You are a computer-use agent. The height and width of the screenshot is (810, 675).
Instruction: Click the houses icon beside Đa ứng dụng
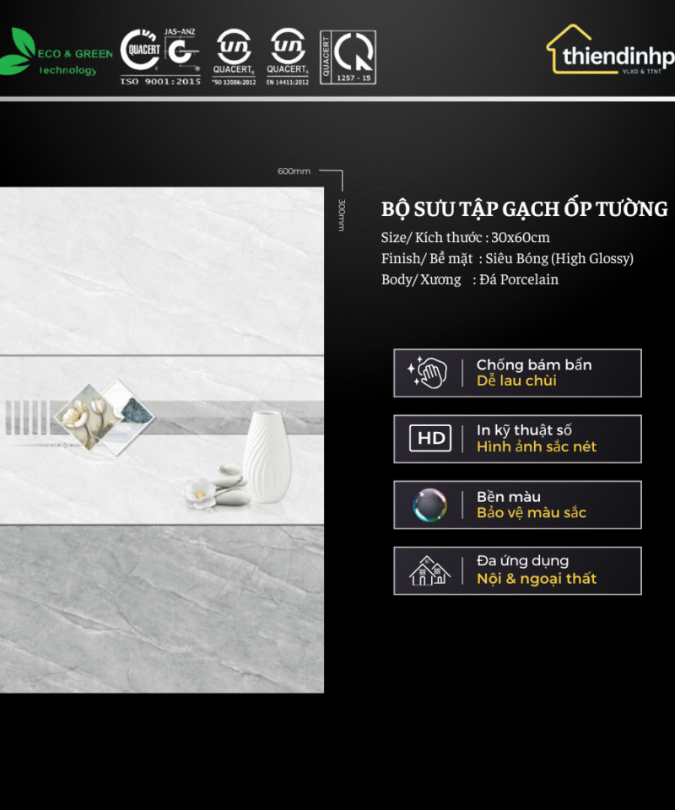(x=430, y=571)
